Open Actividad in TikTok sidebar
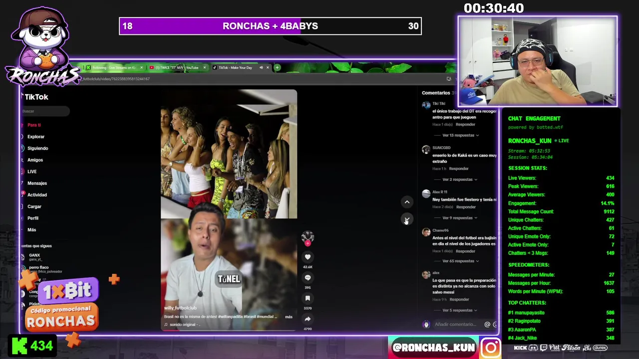The height and width of the screenshot is (359, 639). tap(37, 195)
